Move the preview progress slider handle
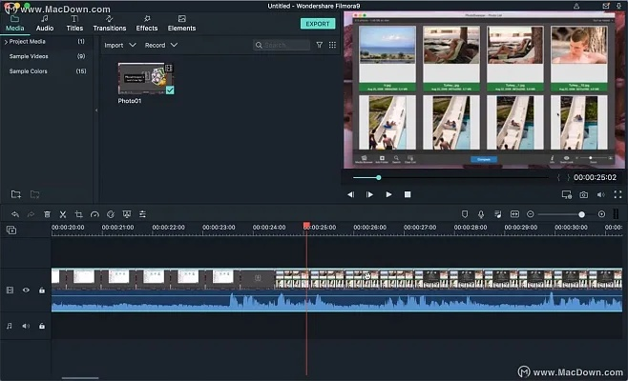Image resolution: width=628 pixels, height=381 pixels. point(379,177)
